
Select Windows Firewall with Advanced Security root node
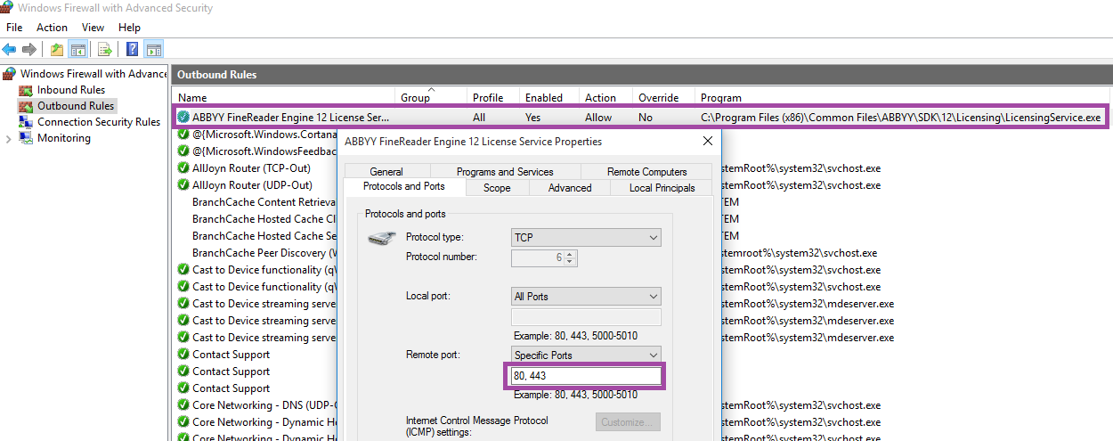point(93,74)
